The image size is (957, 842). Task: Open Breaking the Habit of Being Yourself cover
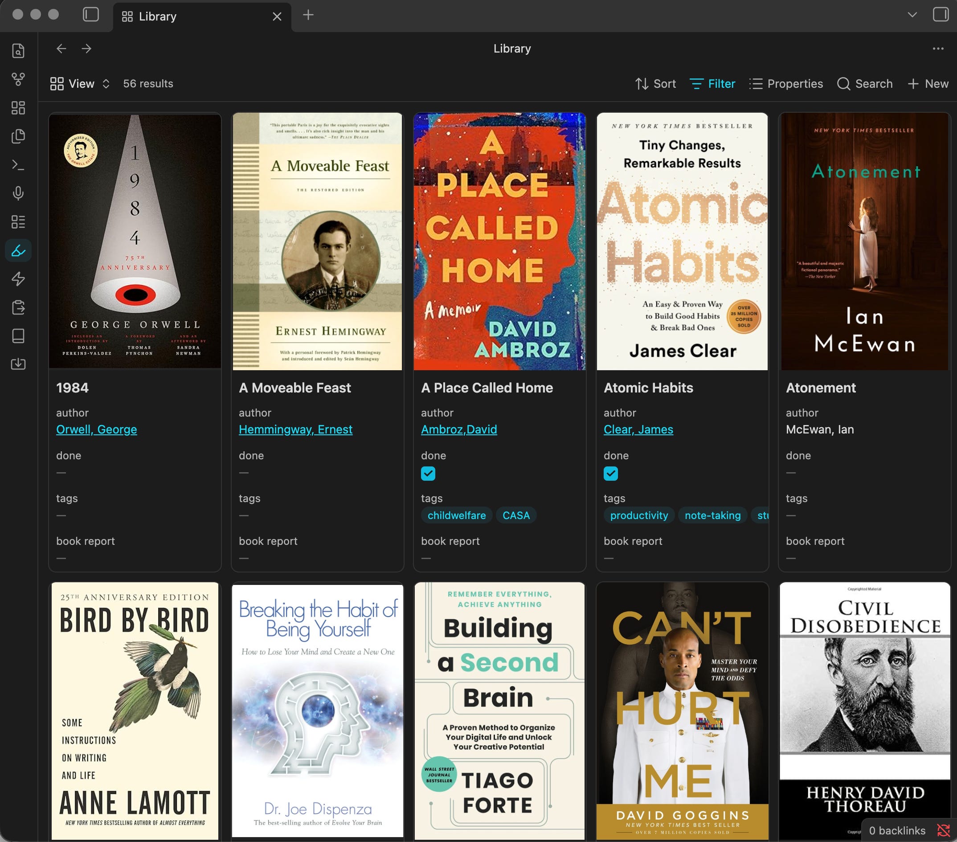317,711
